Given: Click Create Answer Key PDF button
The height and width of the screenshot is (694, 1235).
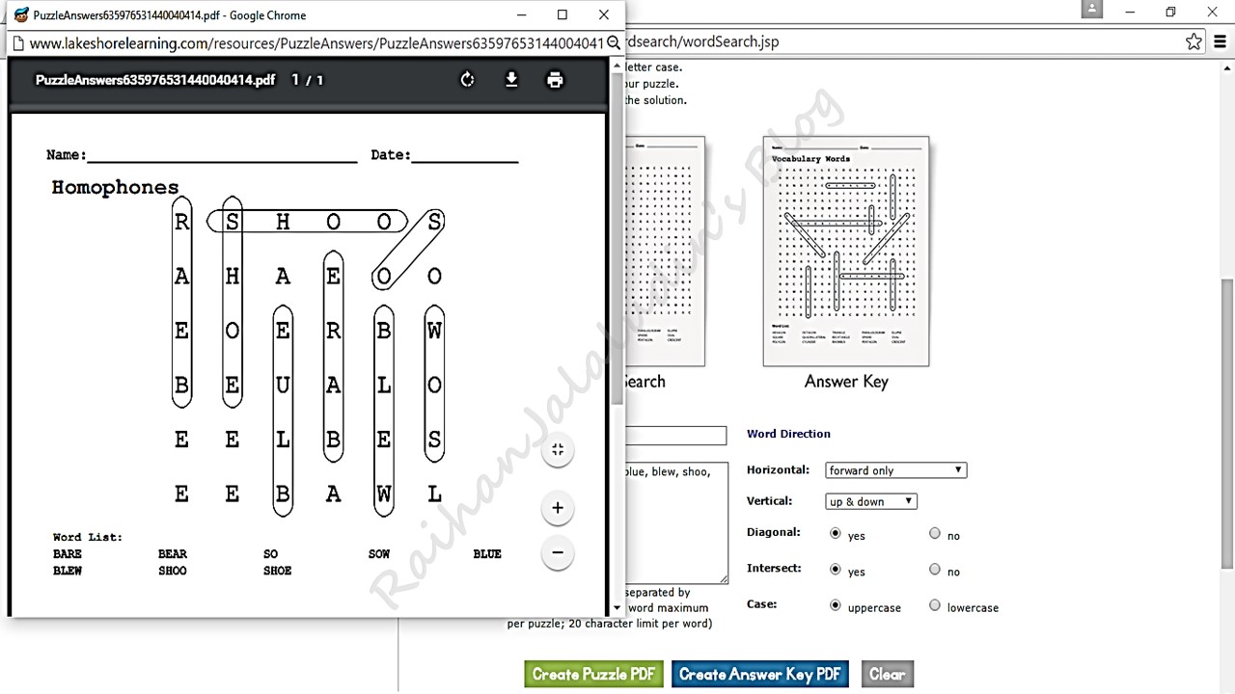Looking at the screenshot, I should tap(760, 674).
